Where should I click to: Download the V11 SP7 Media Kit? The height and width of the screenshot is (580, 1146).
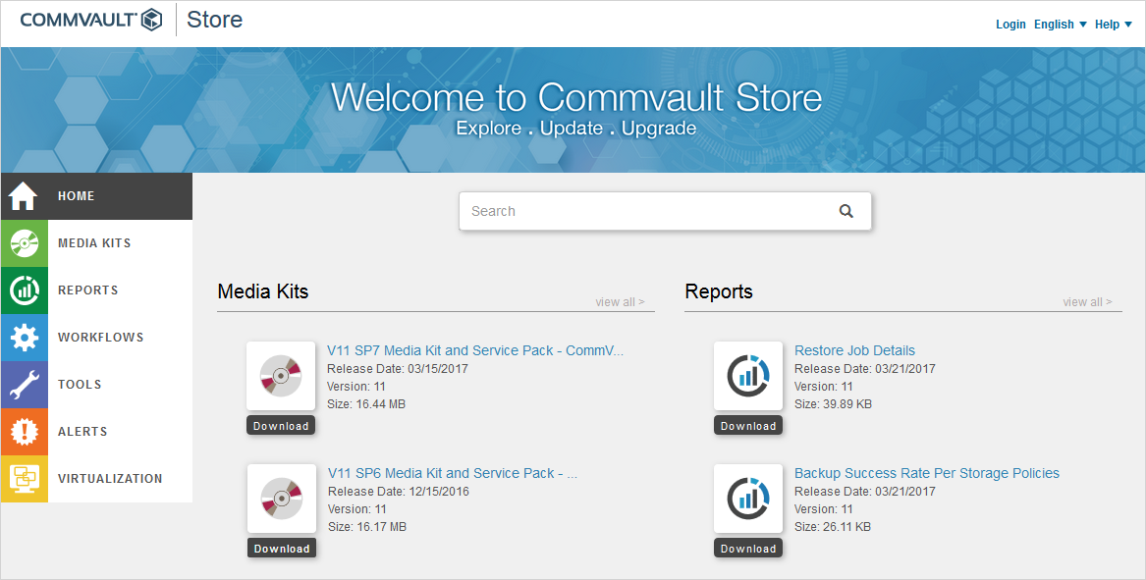pos(281,426)
